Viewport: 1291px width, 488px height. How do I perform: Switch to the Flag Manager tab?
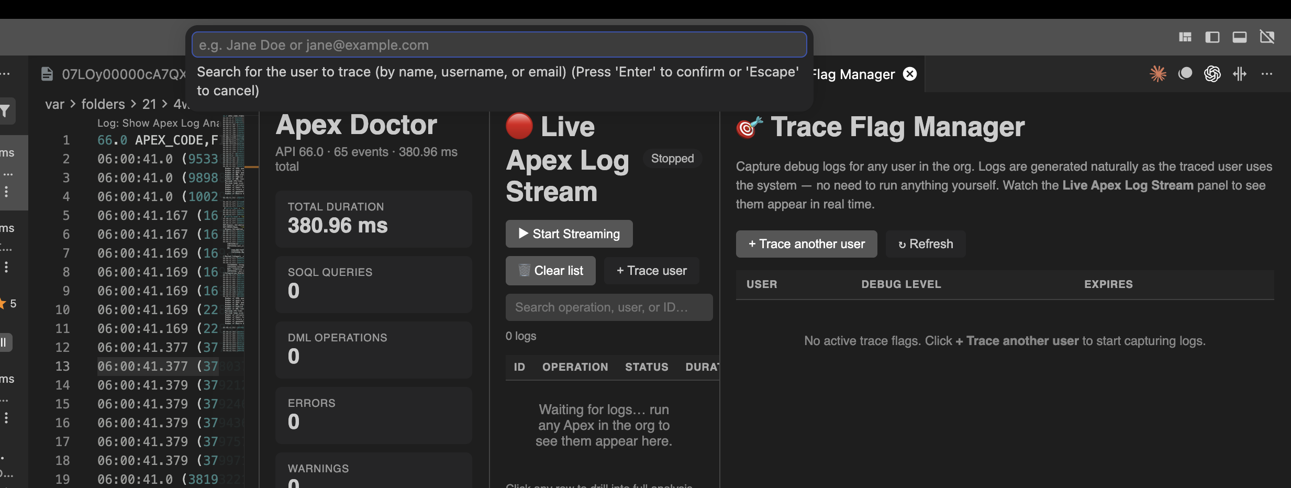pyautogui.click(x=853, y=74)
